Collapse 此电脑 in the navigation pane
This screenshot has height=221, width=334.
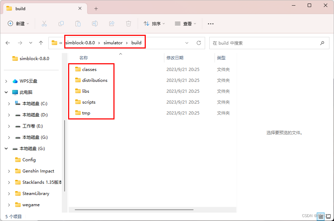6,92
